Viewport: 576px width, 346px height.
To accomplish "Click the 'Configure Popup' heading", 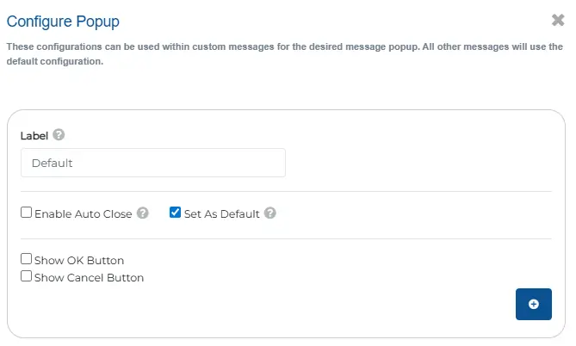I will tap(63, 22).
